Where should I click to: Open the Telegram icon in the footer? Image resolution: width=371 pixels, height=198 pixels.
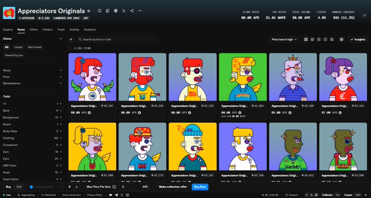[116, 195]
